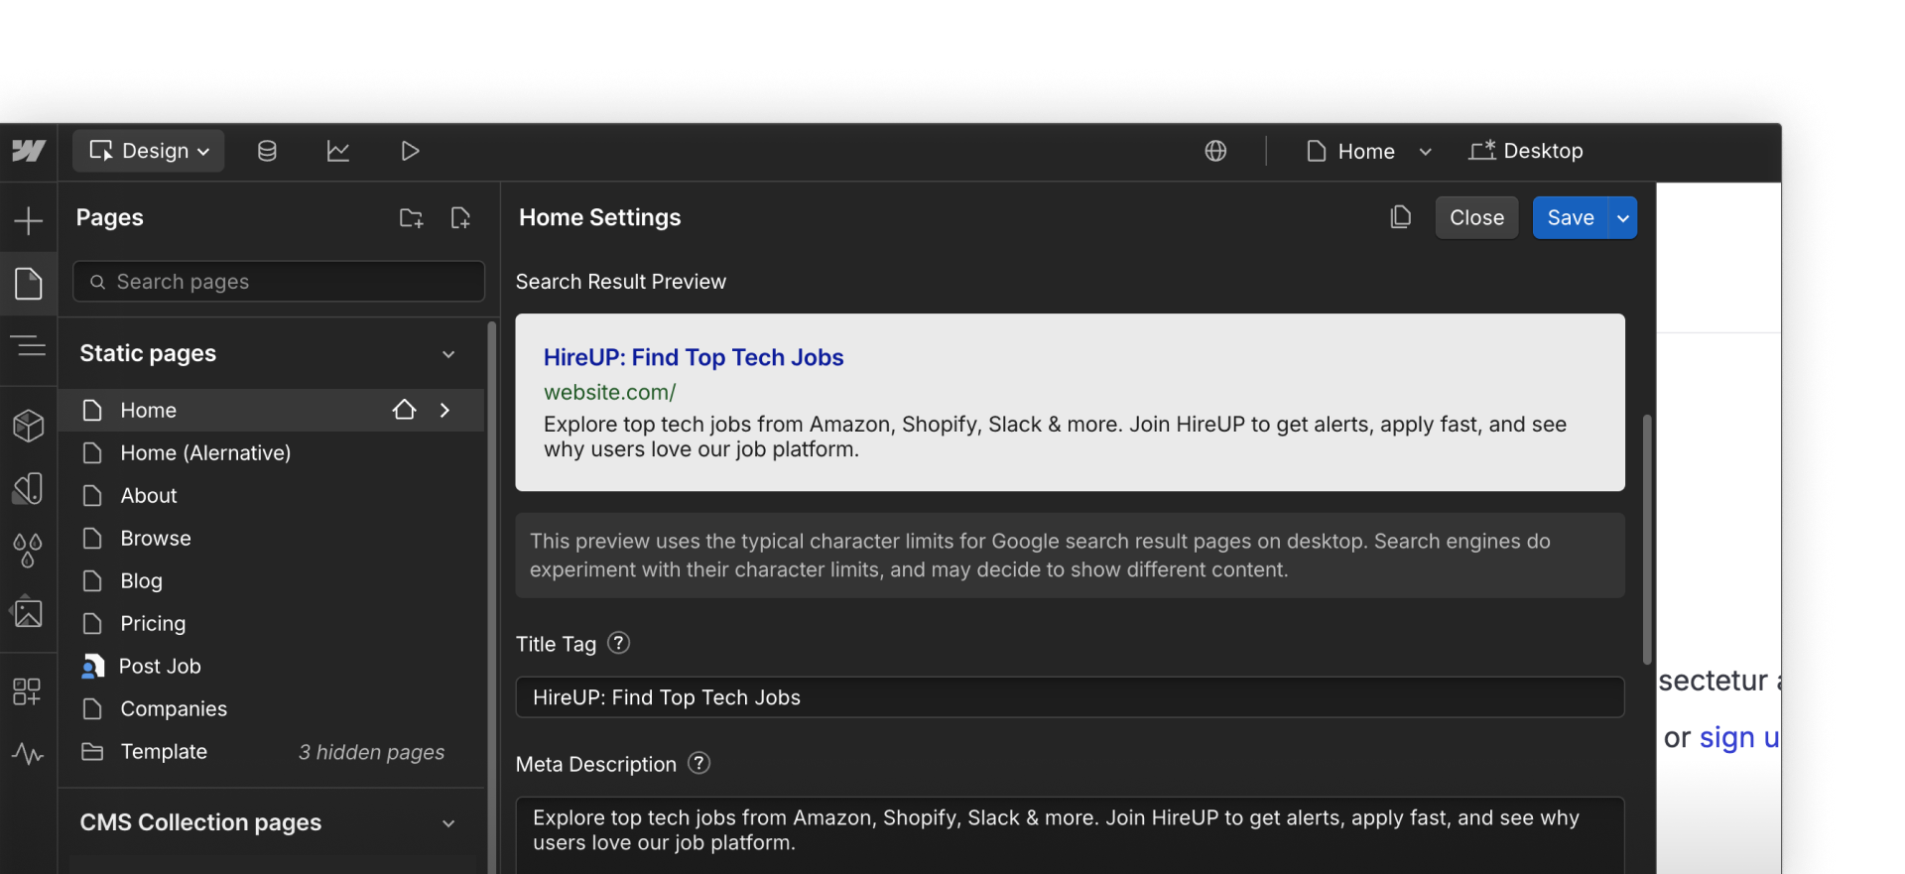The height and width of the screenshot is (874, 1905).
Task: Open Home page settings chevron
Action: click(x=444, y=410)
